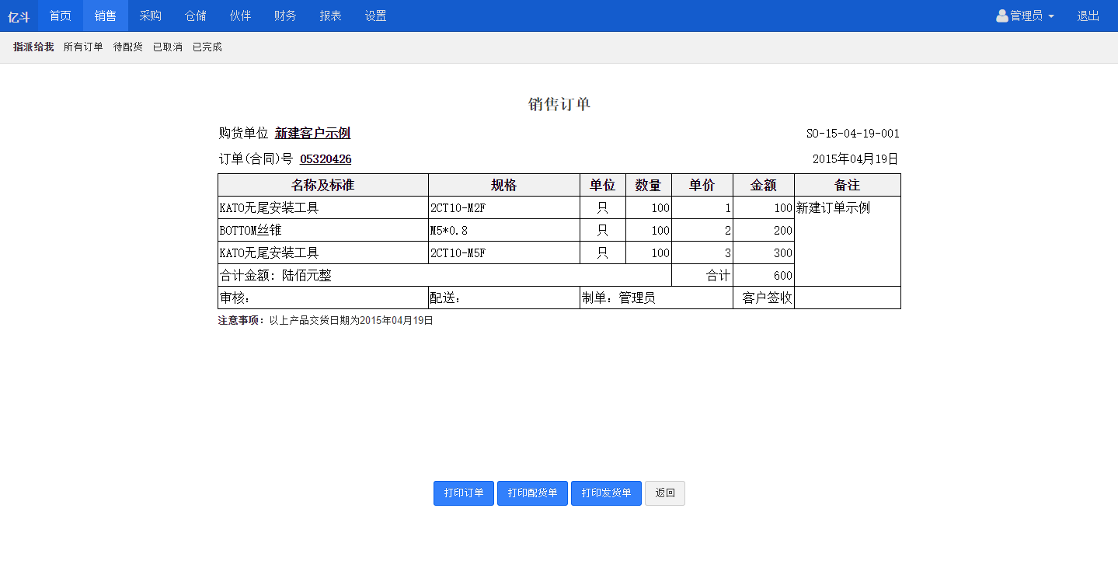This screenshot has height=578, width=1118.
Task: Click the 亿斗 logo in the top bar
Action: click(18, 16)
